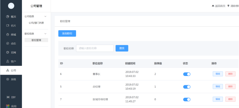This screenshot has height=108, width=239.
Task: Click the 创建时间 column header
Action: [x=130, y=63]
